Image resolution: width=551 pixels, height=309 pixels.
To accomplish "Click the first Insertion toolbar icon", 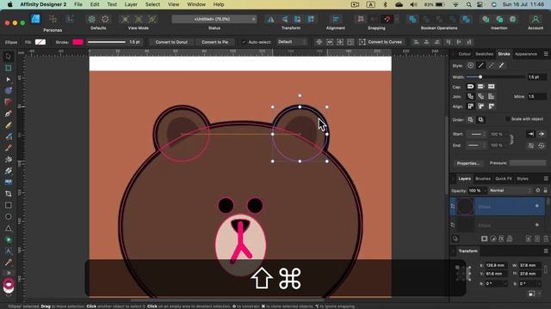I will (486, 19).
